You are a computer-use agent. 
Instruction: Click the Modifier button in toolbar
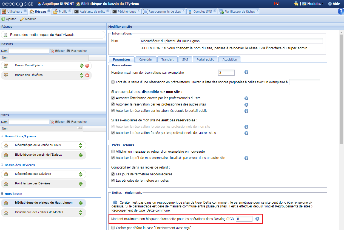(28, 19)
